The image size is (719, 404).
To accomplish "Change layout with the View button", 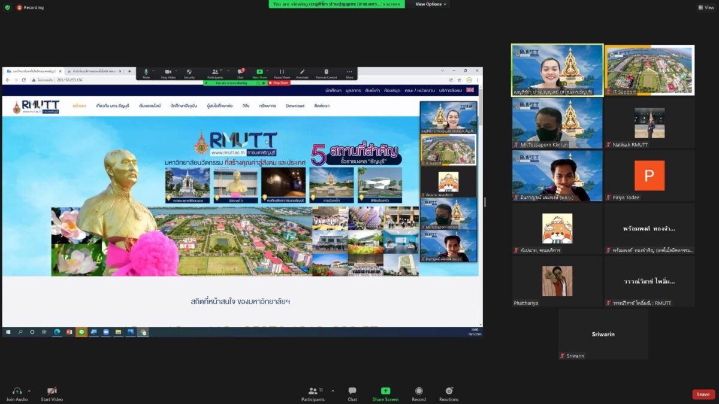I will pyautogui.click(x=706, y=7).
